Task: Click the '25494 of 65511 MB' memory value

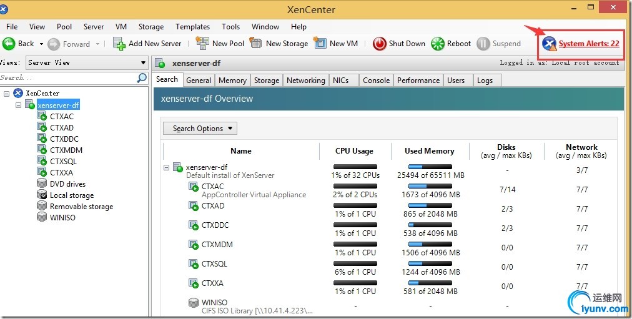Action: point(430,175)
